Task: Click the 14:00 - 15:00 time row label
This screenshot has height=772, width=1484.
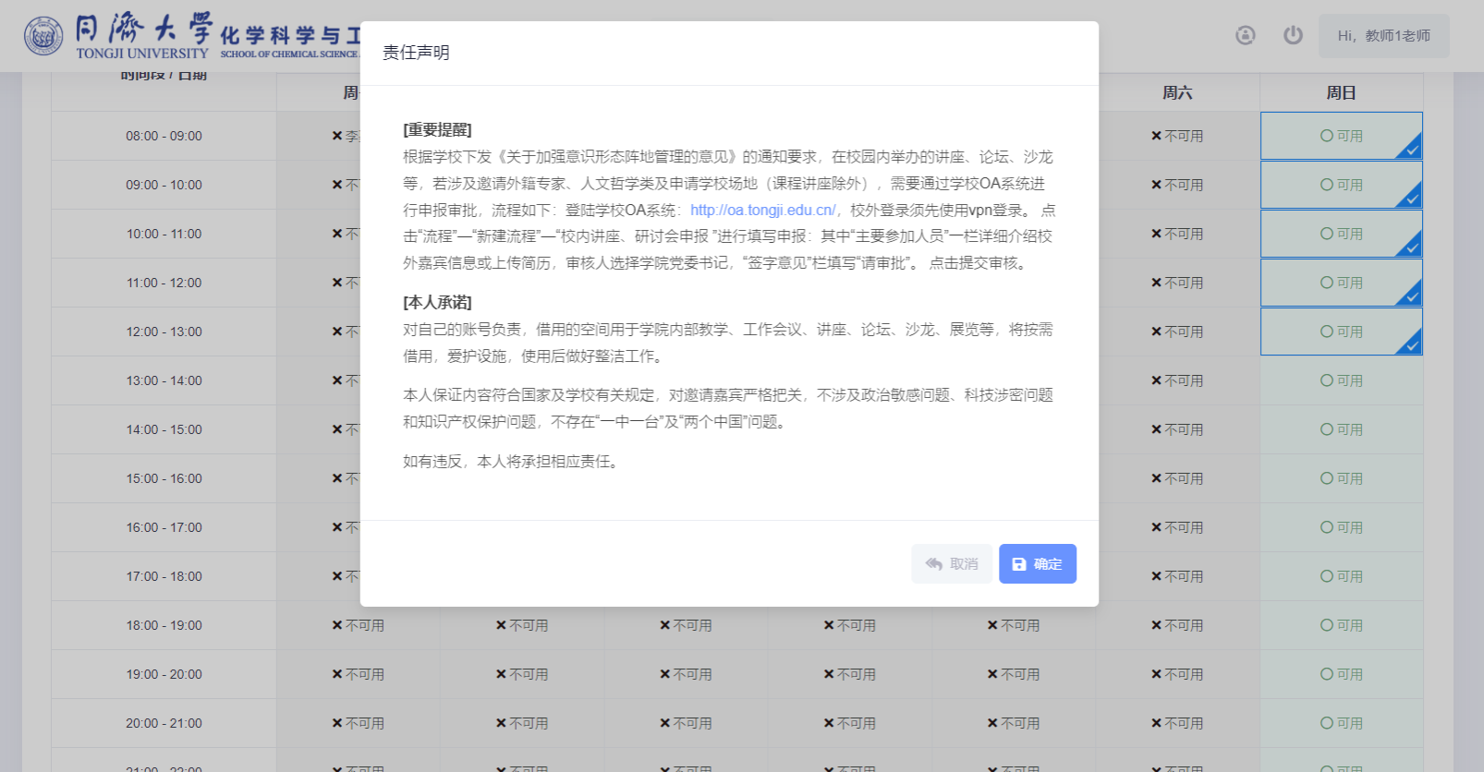Action: [x=164, y=429]
